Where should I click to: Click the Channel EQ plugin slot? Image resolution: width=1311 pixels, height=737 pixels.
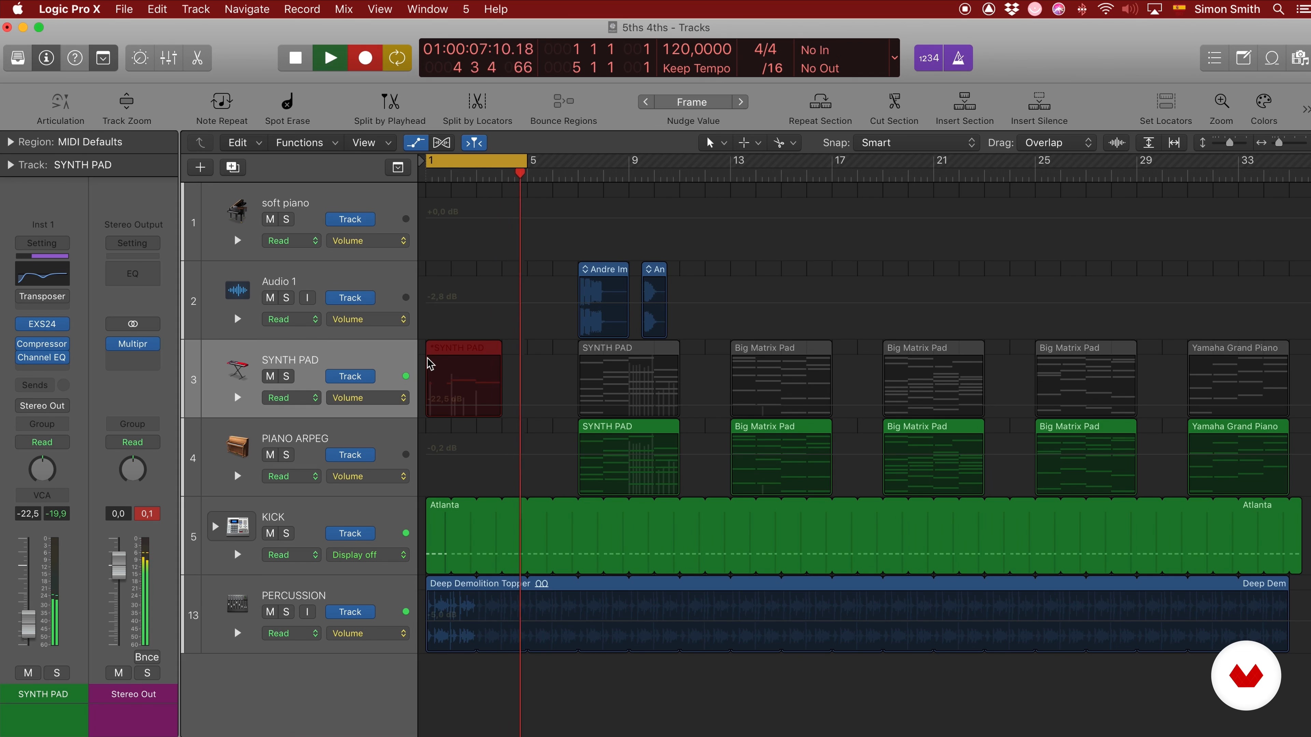(42, 358)
